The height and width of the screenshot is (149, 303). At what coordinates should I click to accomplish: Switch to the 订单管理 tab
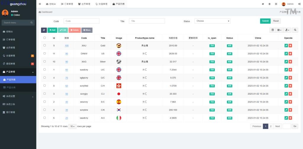(x=67, y=4)
